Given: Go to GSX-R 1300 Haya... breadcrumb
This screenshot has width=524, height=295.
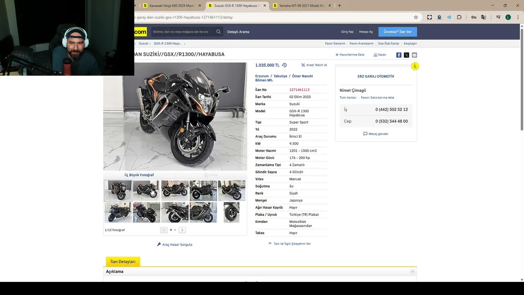Looking at the screenshot, I should click(x=167, y=43).
